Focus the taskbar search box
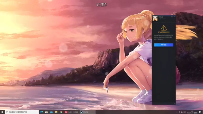Image resolution: width=203 pixels, height=114 pixels. click(22, 112)
